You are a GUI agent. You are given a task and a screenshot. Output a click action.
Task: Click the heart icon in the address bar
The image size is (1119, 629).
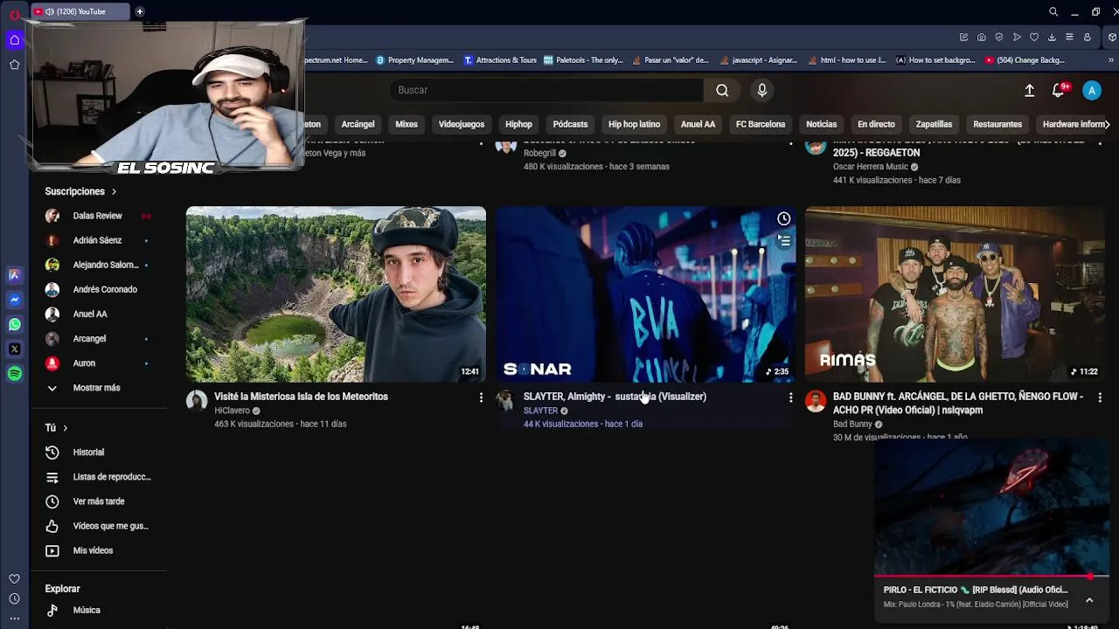pyautogui.click(x=1034, y=38)
